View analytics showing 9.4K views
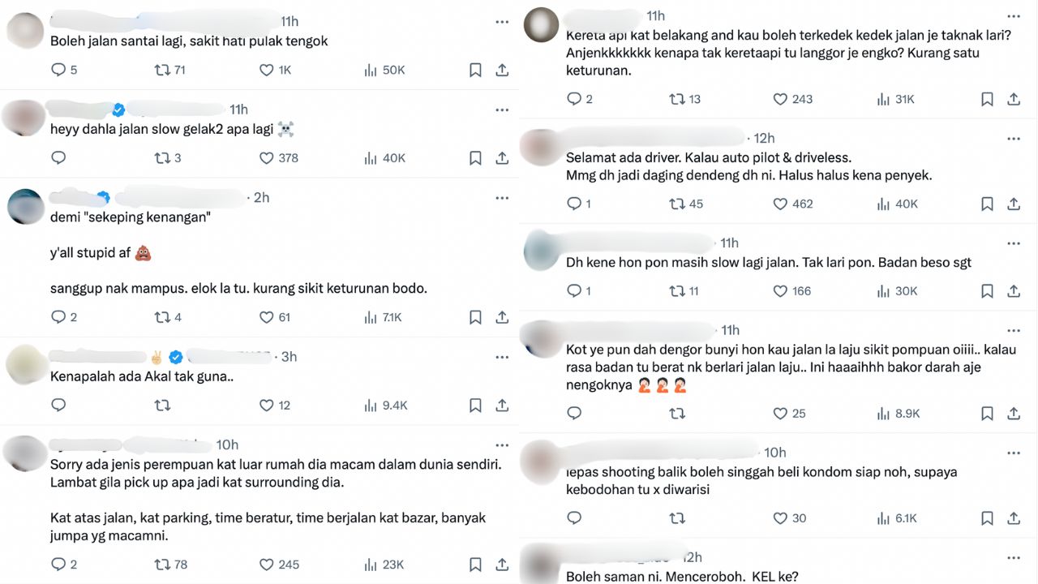The image size is (1038, 584). (386, 406)
